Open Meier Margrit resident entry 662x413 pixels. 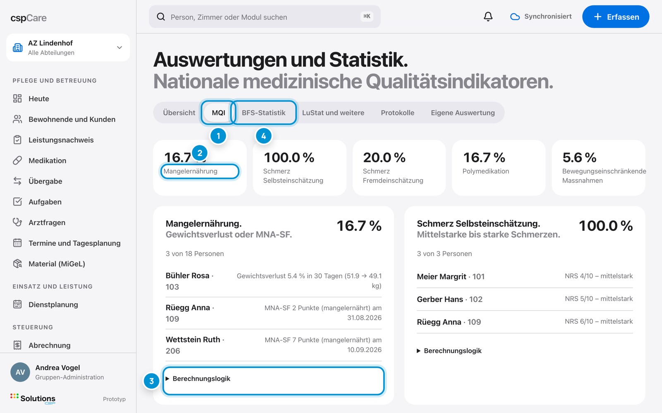click(525, 276)
